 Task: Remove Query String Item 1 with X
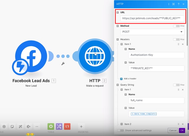[183, 90]
